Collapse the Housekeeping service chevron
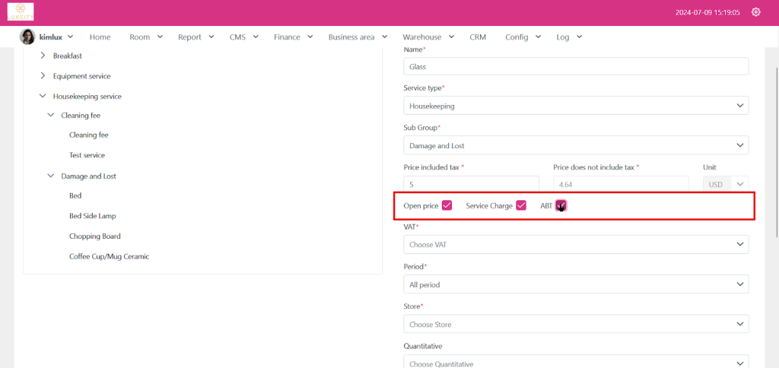Viewport: 779px width, 368px height. [43, 97]
